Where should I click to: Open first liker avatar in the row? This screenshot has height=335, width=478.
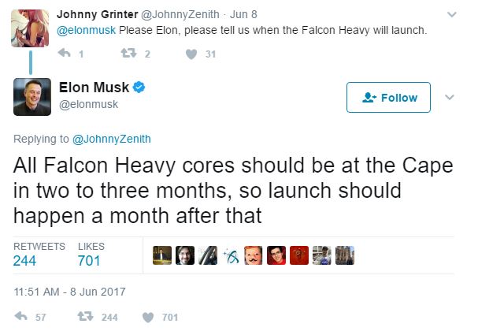[x=162, y=255]
